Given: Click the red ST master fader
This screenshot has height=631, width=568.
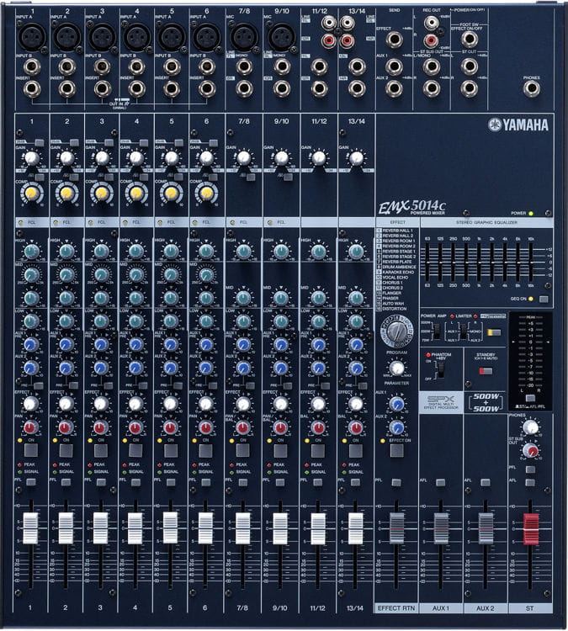Looking at the screenshot, I should (531, 528).
